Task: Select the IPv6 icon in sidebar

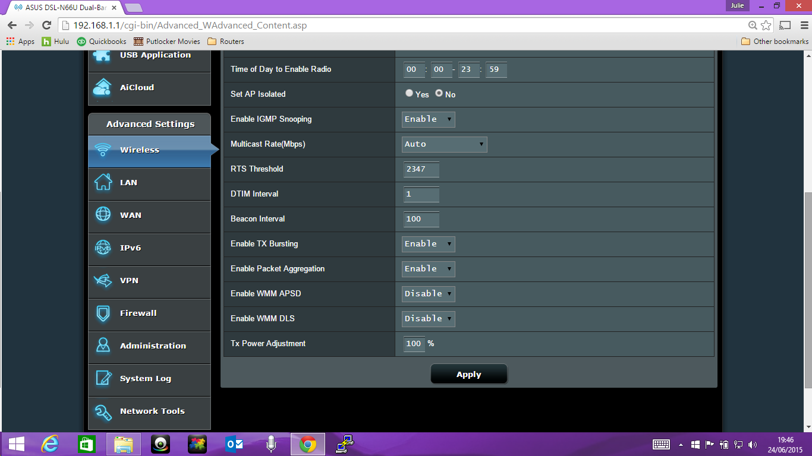Action: click(103, 248)
